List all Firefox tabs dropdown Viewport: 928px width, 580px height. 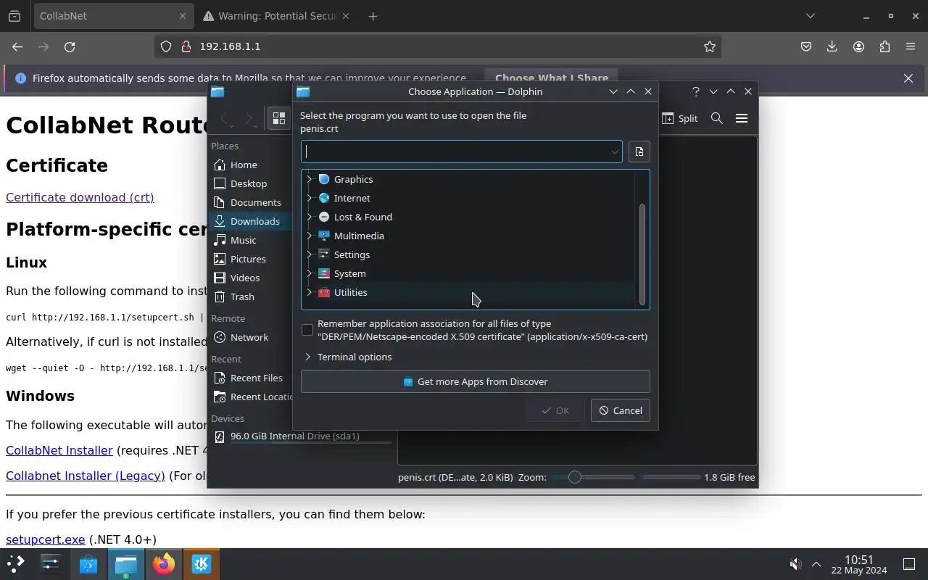811,16
